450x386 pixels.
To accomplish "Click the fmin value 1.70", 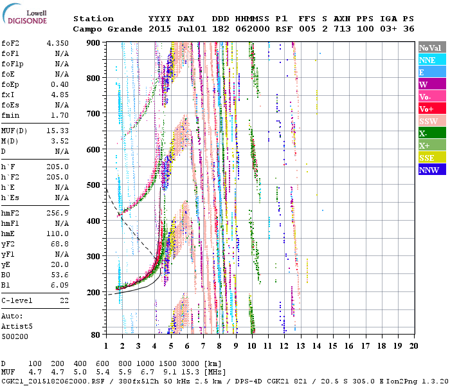I will pos(60,115).
